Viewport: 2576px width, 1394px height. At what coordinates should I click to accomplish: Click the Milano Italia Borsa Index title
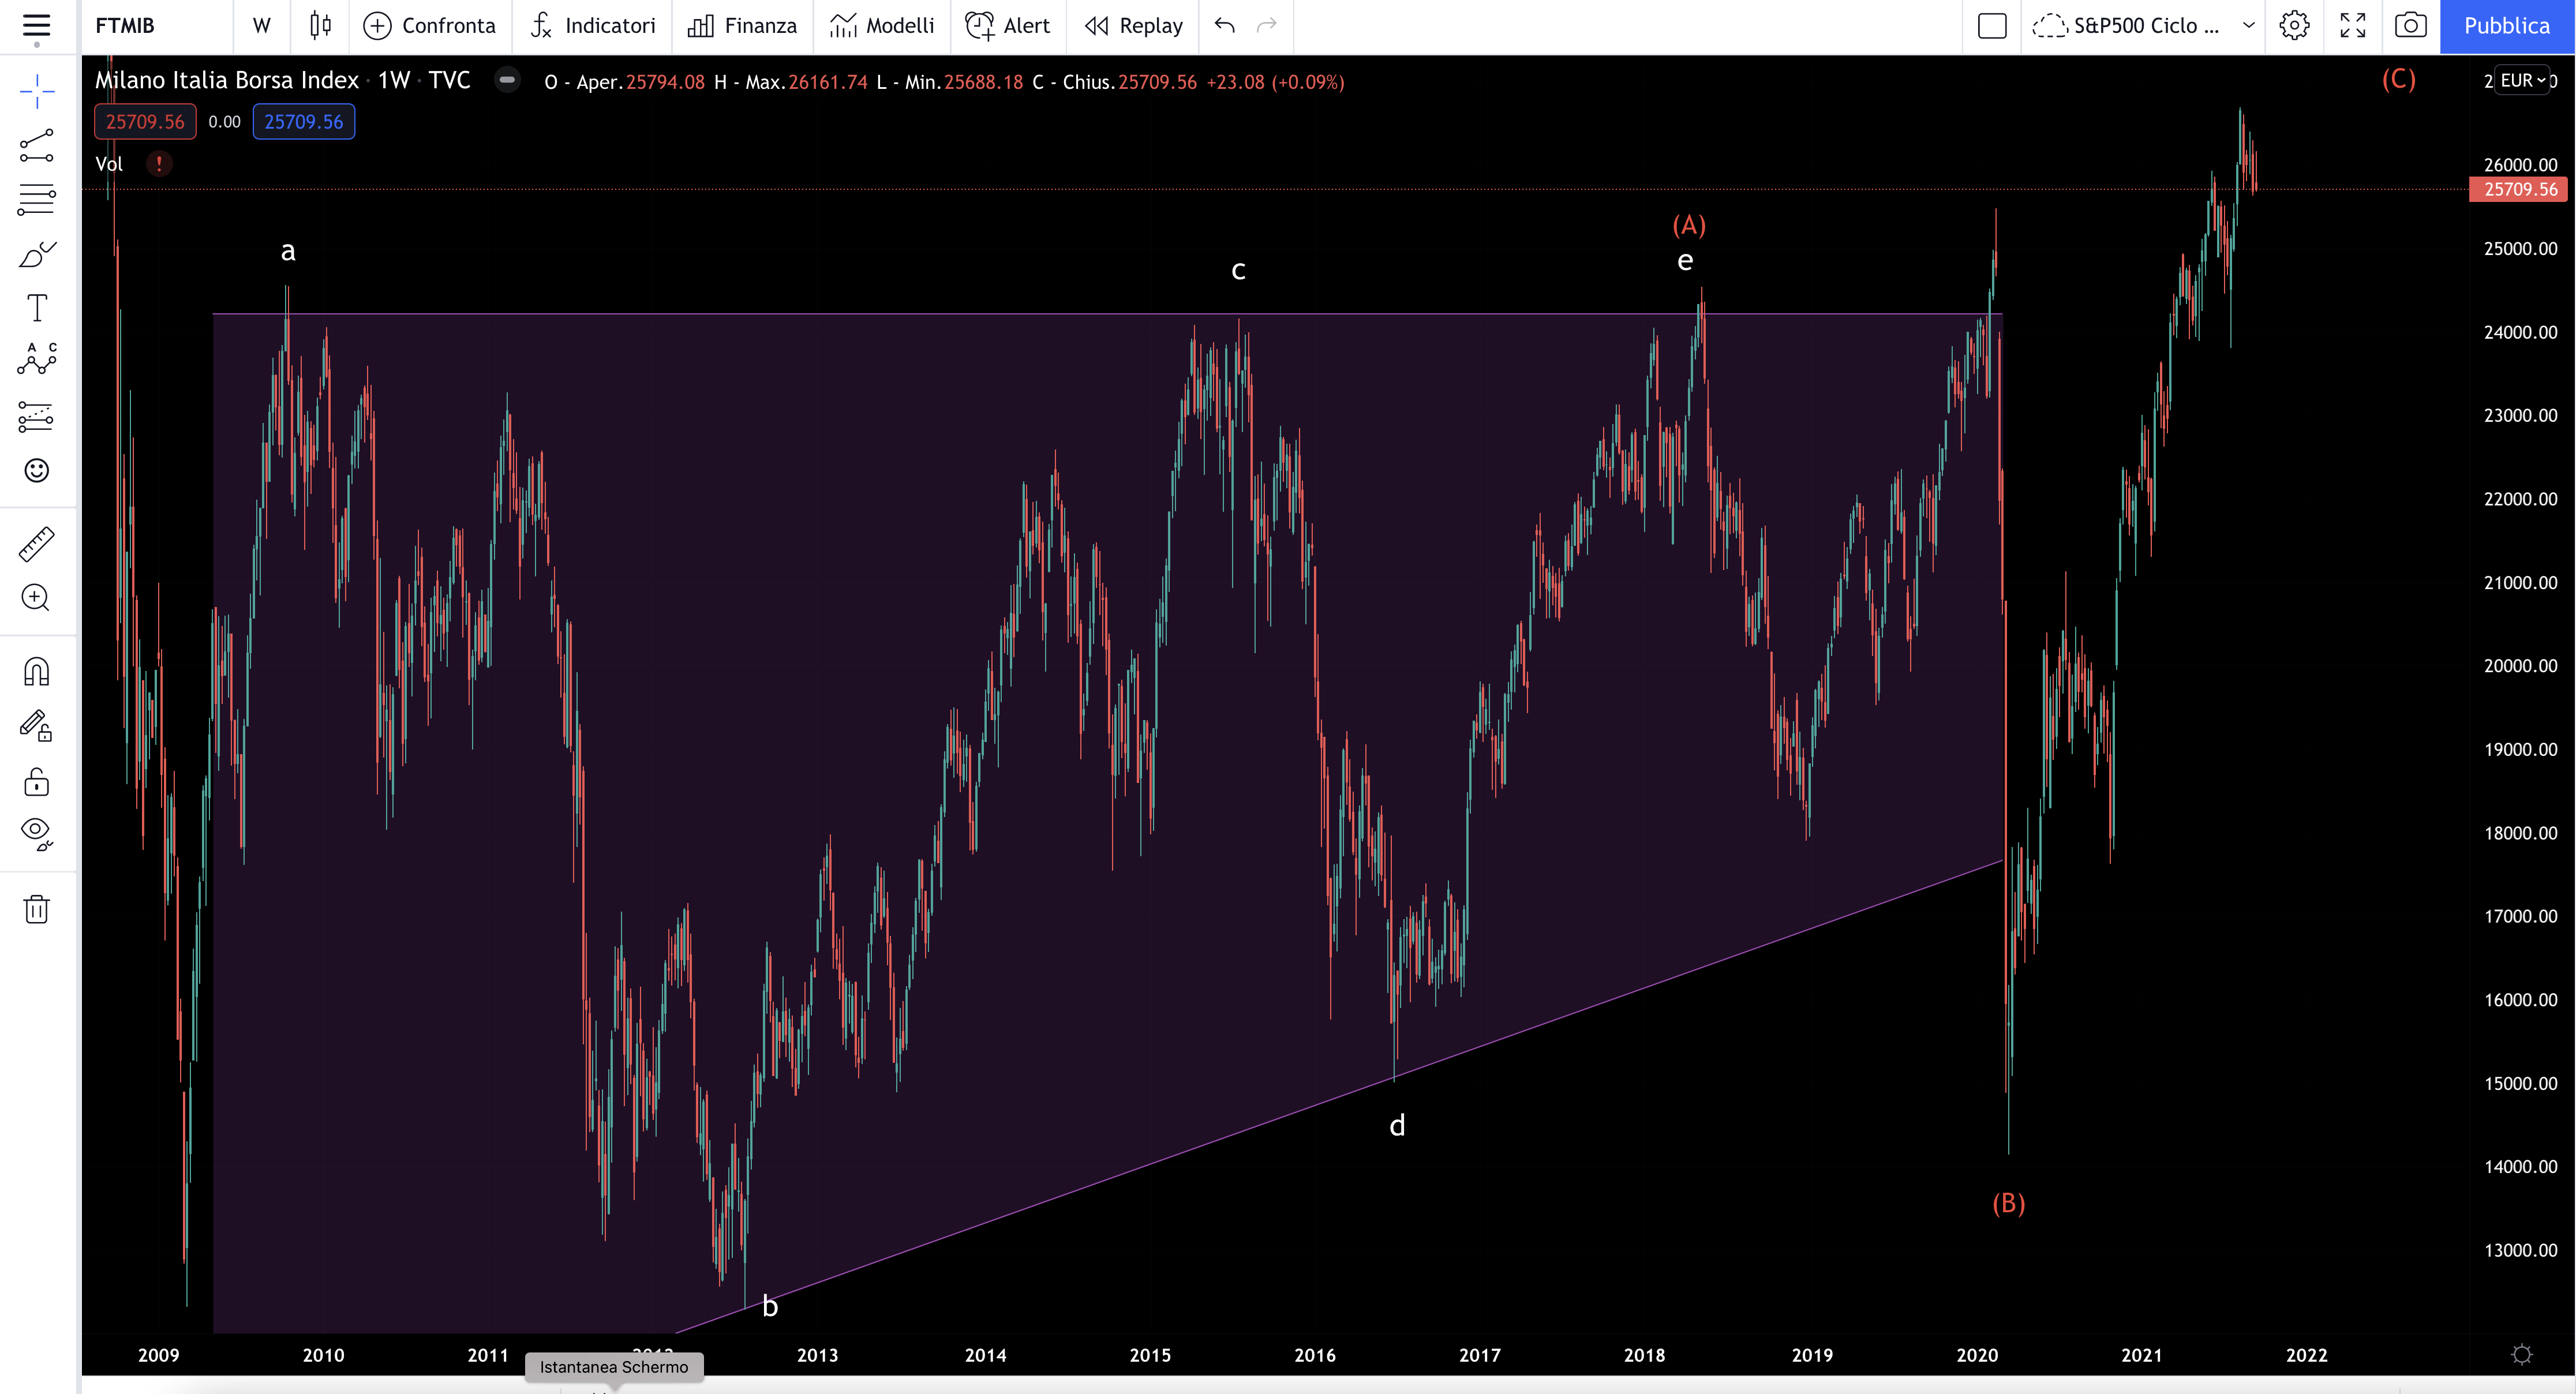227,80
